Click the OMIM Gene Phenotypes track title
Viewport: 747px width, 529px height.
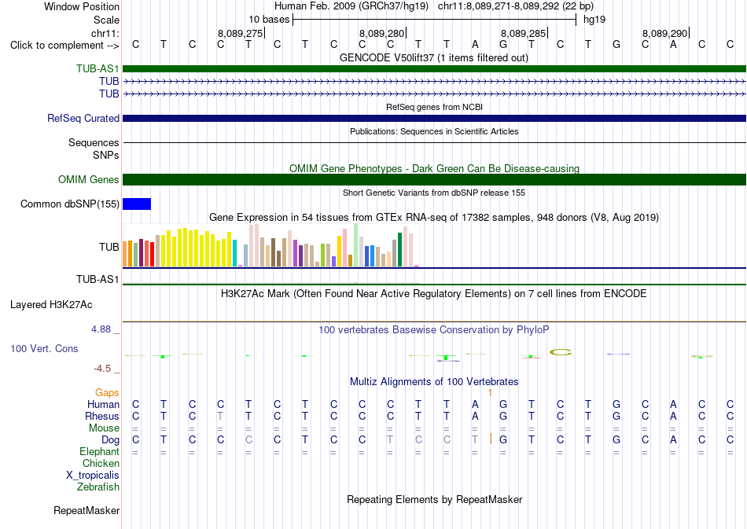tap(434, 168)
